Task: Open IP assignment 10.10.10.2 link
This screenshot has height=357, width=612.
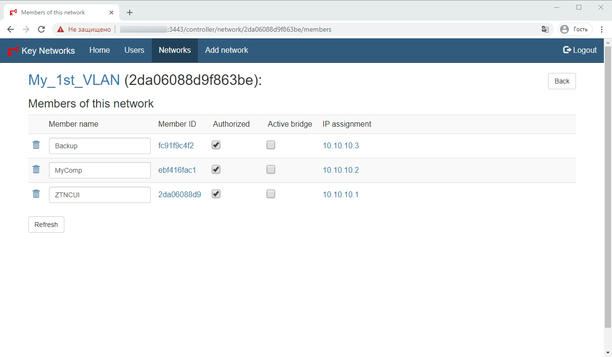Action: [341, 170]
